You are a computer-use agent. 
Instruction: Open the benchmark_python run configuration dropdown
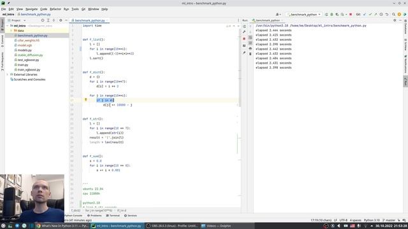tap(304, 15)
